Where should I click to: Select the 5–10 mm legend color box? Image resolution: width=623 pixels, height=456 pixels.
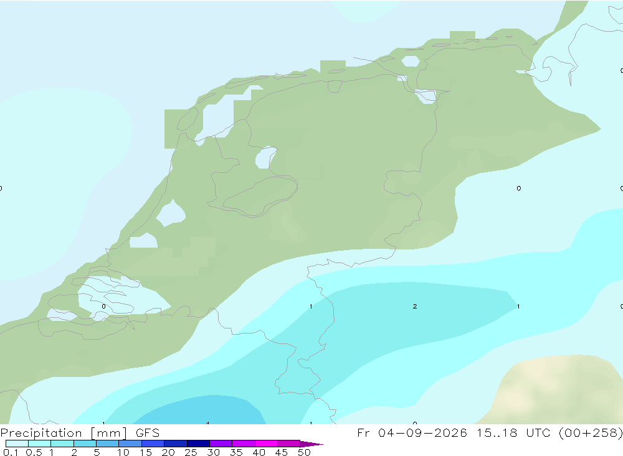108,444
